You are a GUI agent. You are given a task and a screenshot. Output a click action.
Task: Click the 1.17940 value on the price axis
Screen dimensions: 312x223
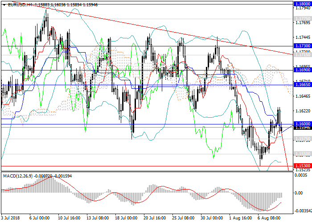pos(303,8)
